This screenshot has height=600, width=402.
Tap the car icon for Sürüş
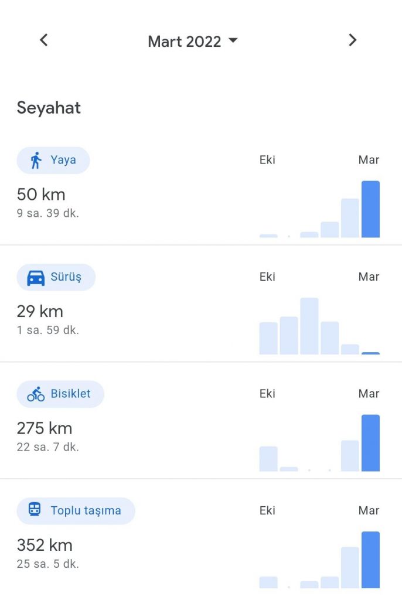coord(36,277)
